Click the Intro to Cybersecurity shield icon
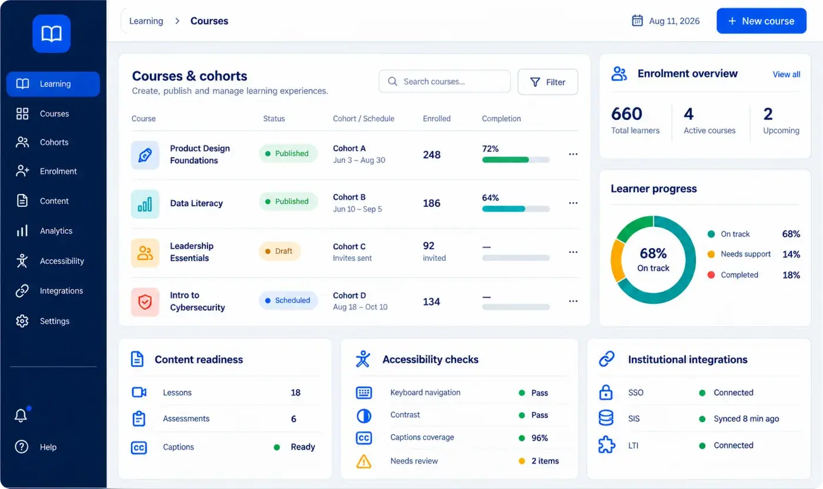 coord(145,302)
